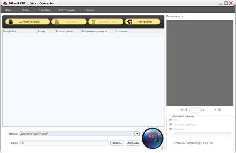Click the Обзор... browse button
The image size is (236, 153).
point(117,143)
